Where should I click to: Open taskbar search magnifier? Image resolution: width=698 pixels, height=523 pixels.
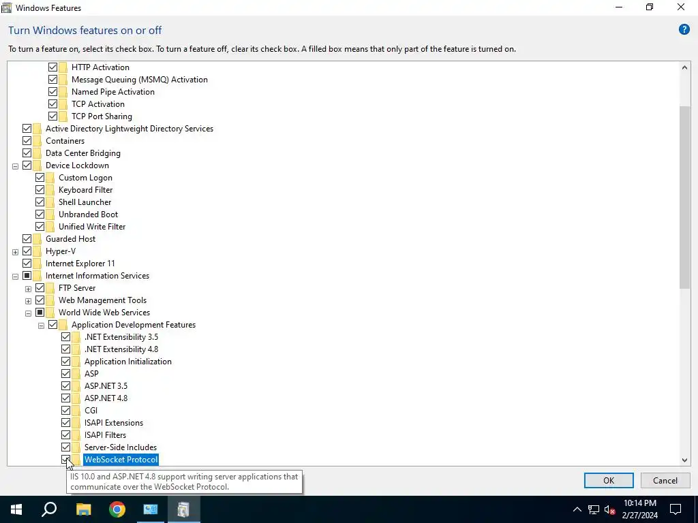point(49,509)
